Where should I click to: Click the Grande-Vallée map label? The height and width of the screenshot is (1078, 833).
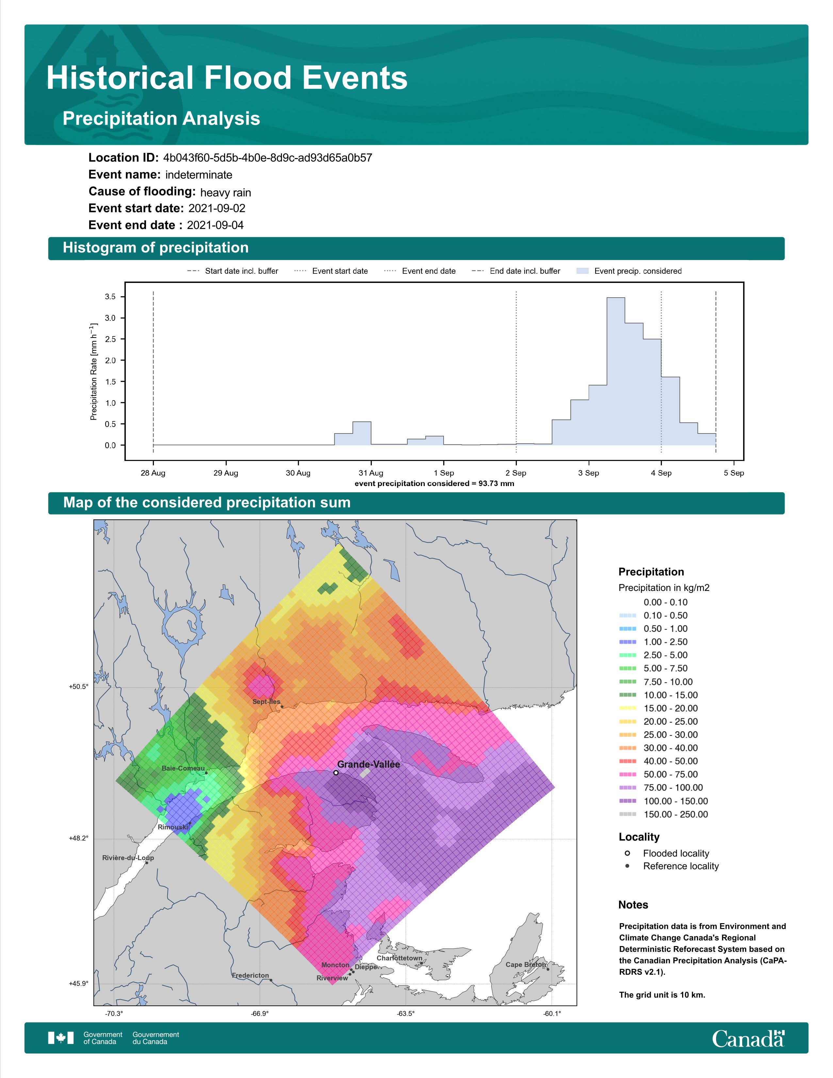pyautogui.click(x=368, y=764)
